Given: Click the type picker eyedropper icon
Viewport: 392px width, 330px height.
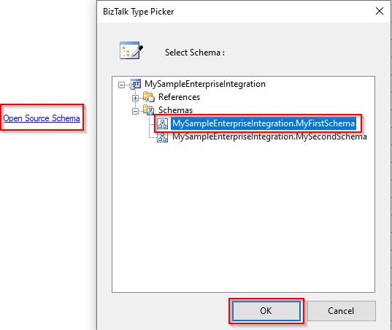Looking at the screenshot, I should point(131,50).
